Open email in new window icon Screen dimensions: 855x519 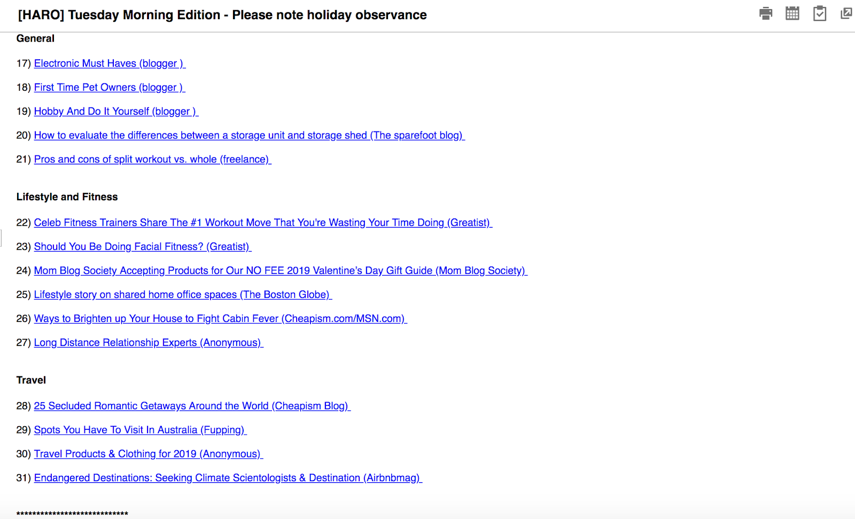[846, 13]
